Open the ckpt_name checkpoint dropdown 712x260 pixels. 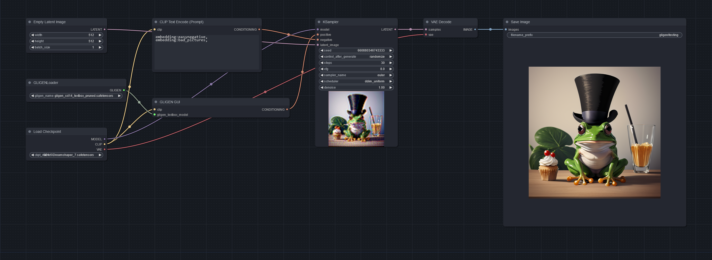click(66, 155)
